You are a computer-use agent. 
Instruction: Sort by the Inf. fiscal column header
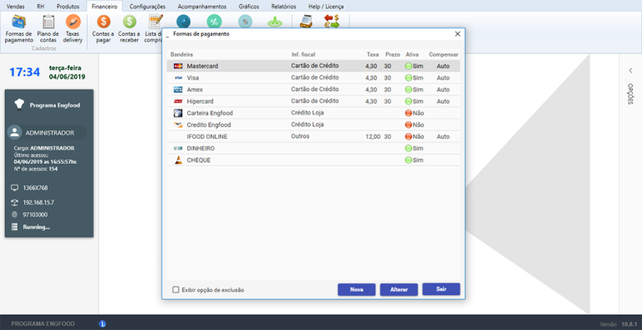coord(303,54)
